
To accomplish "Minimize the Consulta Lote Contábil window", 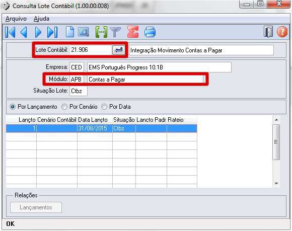I will click(247, 5).
